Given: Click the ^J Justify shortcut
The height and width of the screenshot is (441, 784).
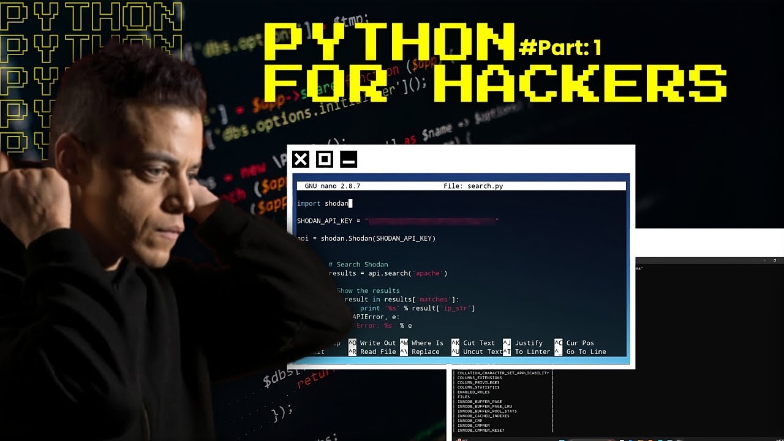Looking at the screenshot, I should point(523,343).
